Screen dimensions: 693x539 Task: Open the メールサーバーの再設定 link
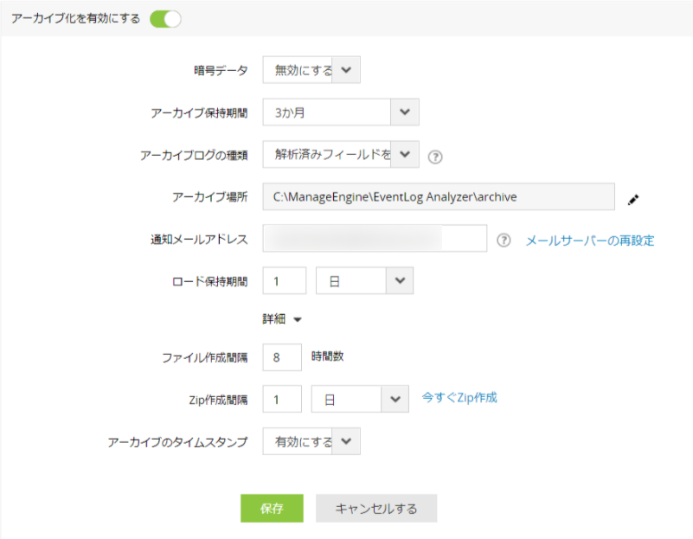(590, 241)
